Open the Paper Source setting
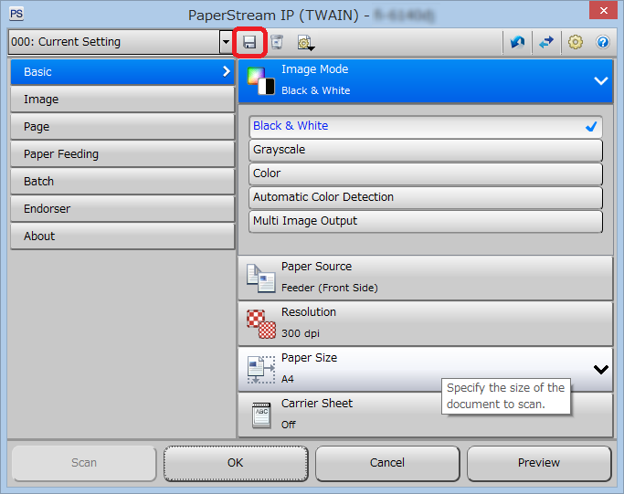Image resolution: width=624 pixels, height=494 pixels. point(425,278)
